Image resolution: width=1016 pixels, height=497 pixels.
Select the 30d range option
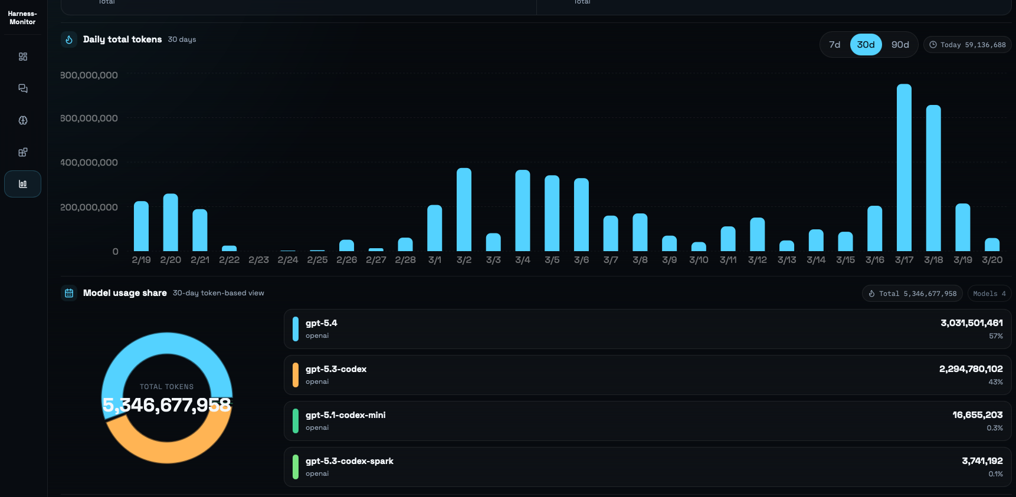tap(866, 45)
